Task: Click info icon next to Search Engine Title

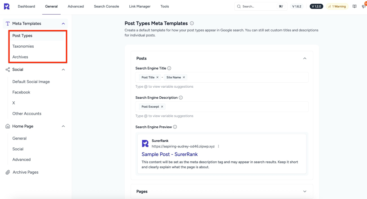Action: click(169, 68)
